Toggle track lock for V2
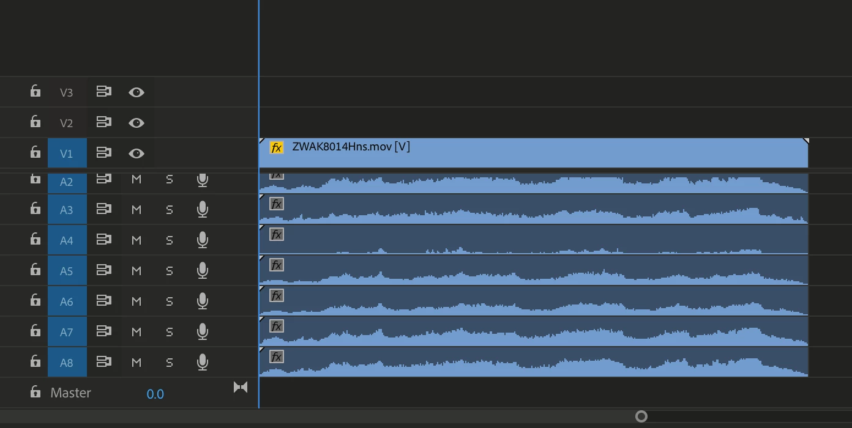 pos(35,122)
